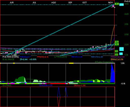Click the 4.20 price axis label
Viewport: 130px width, 107px height.
(x=126, y=14)
